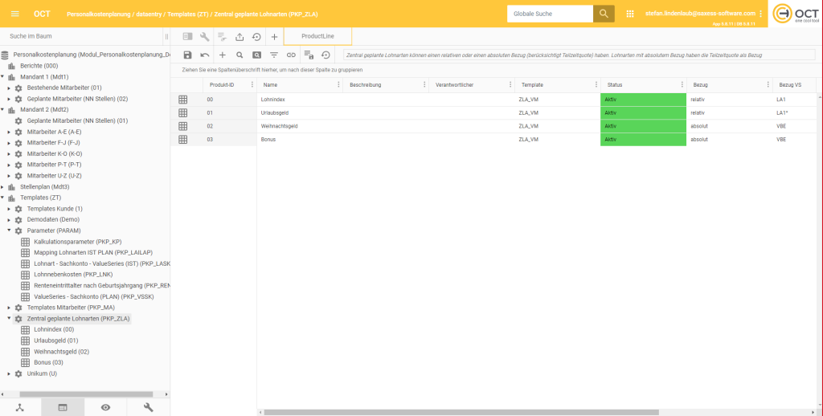823x416 pixels.
Task: Open user account options three-dot menu
Action: (760, 14)
